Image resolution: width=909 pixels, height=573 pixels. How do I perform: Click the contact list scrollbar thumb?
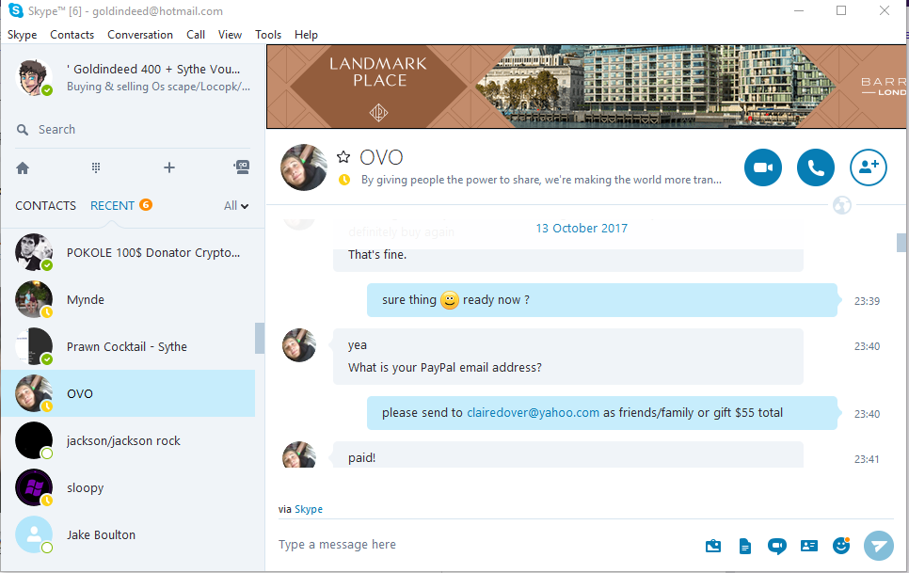point(260,339)
